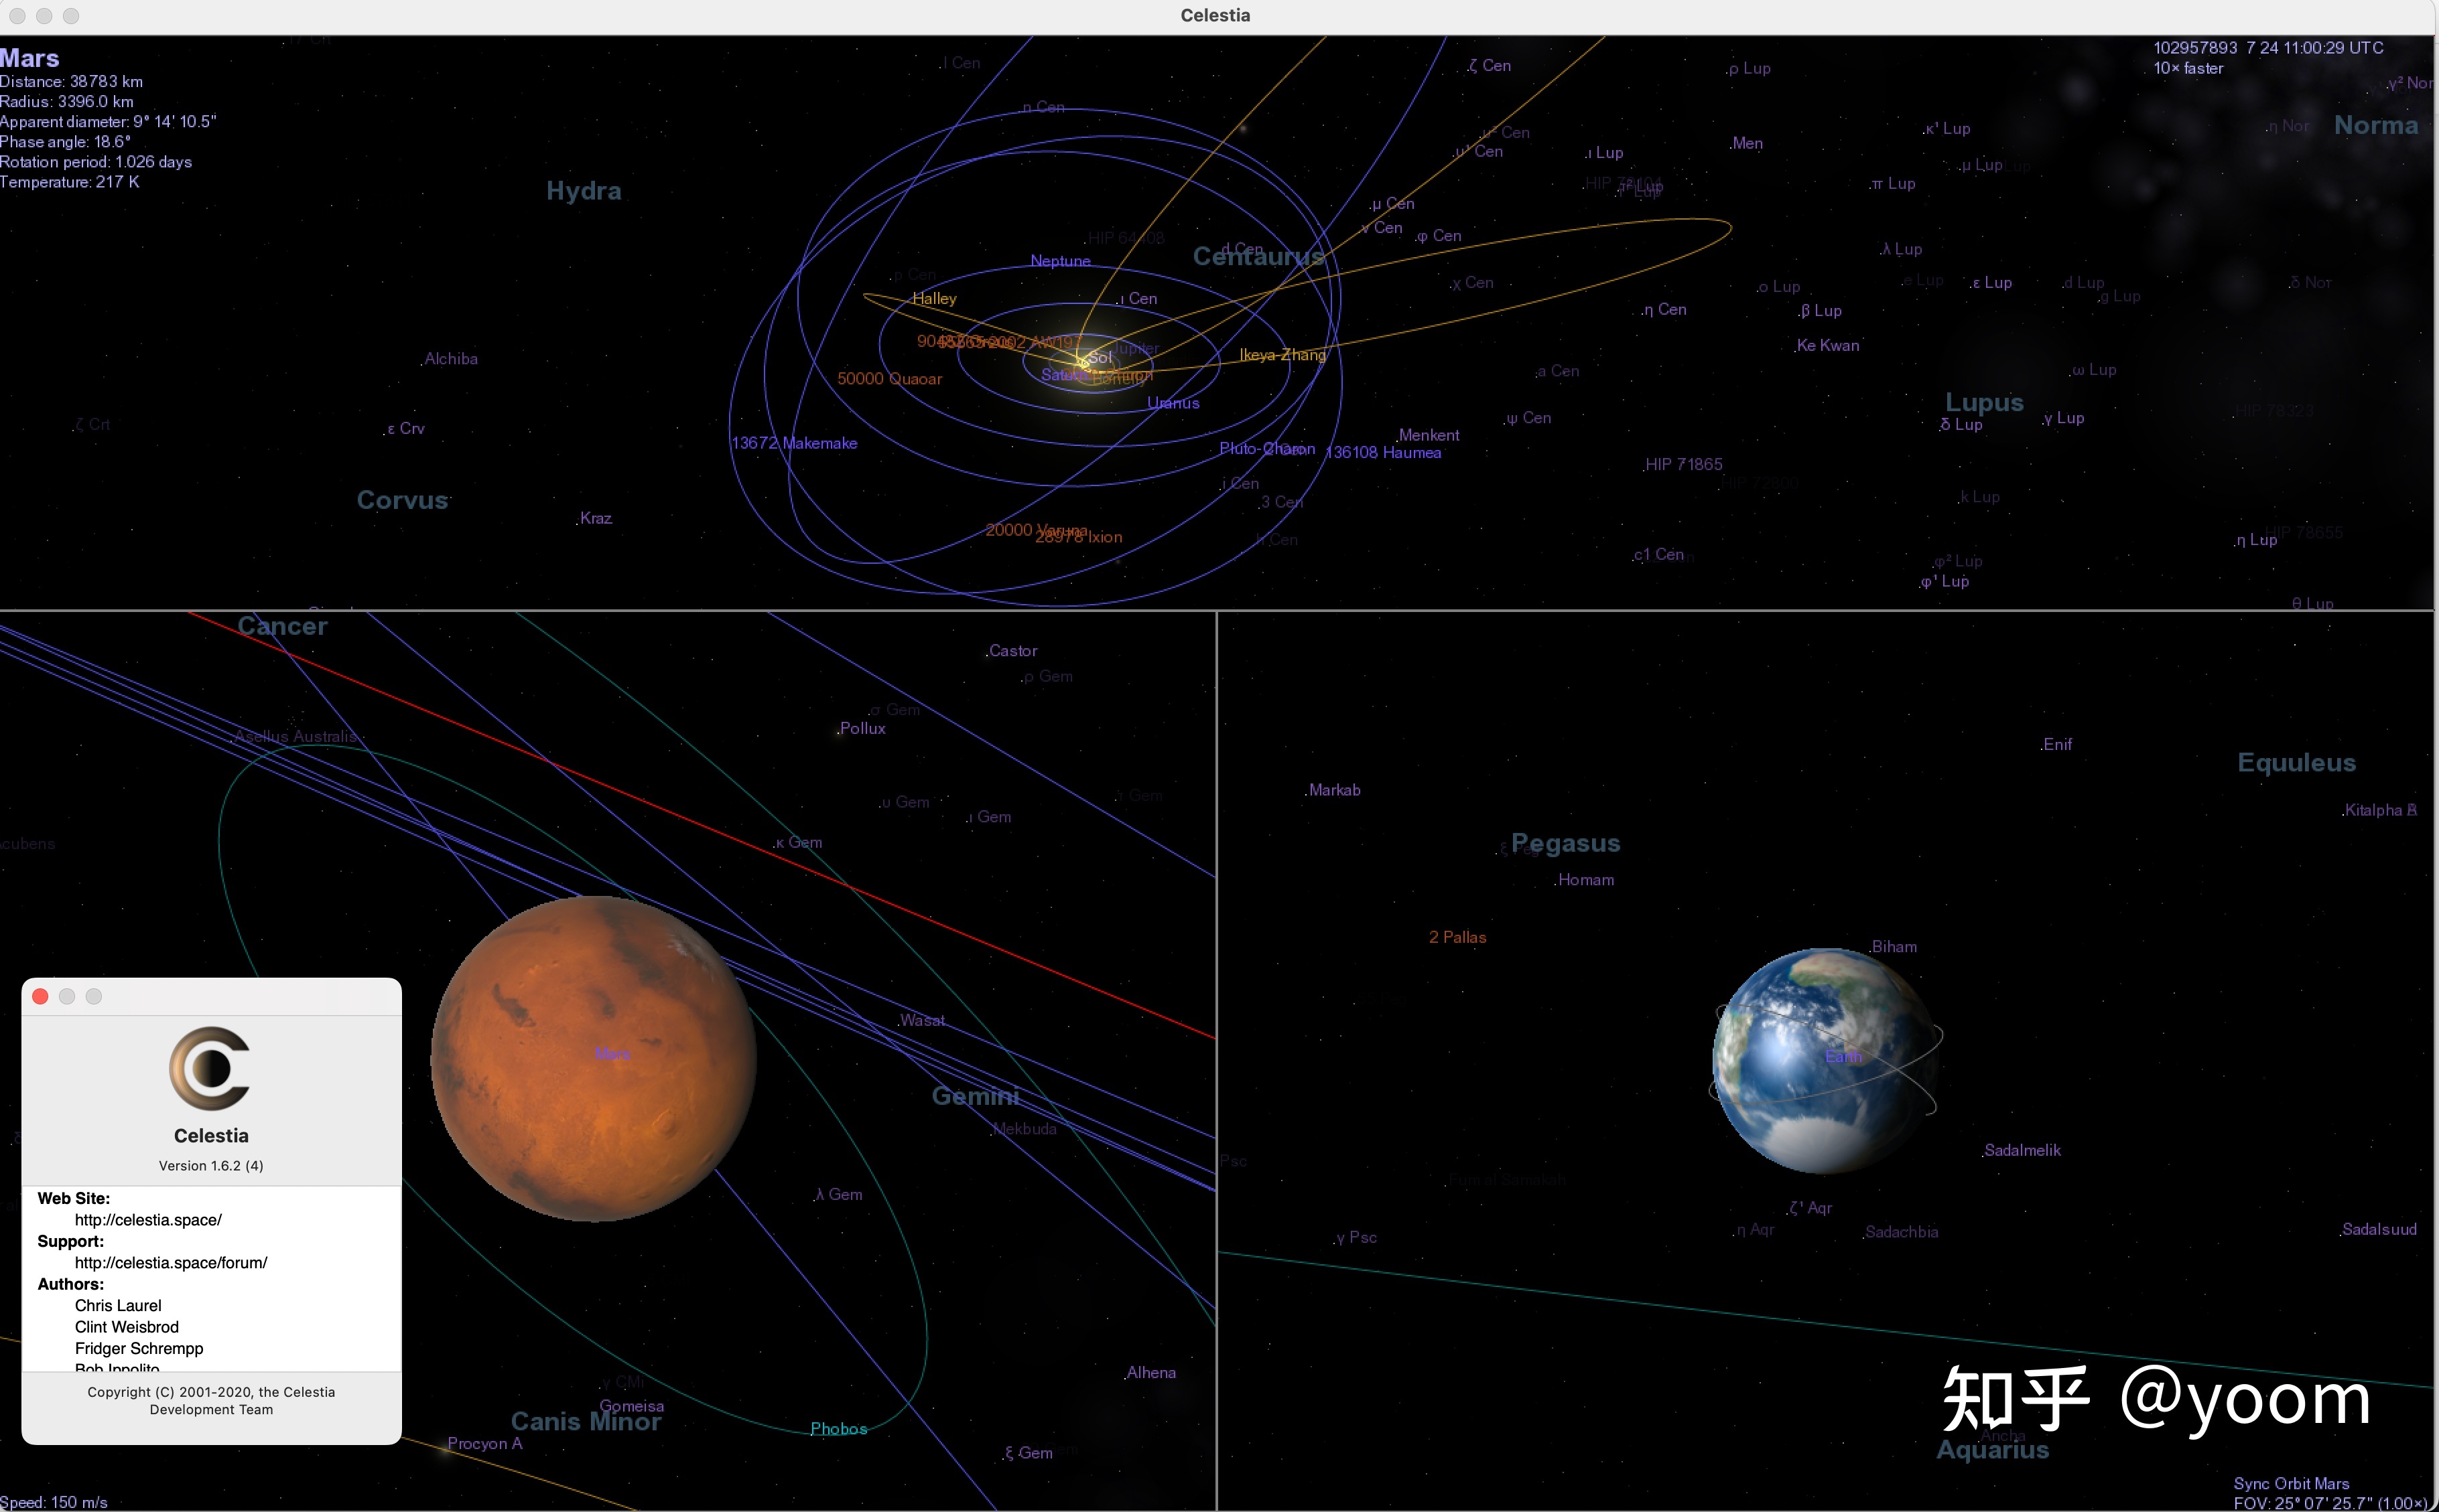The height and width of the screenshot is (1512, 2439).
Task: Click the UTC date and time readout
Action: tap(2268, 48)
